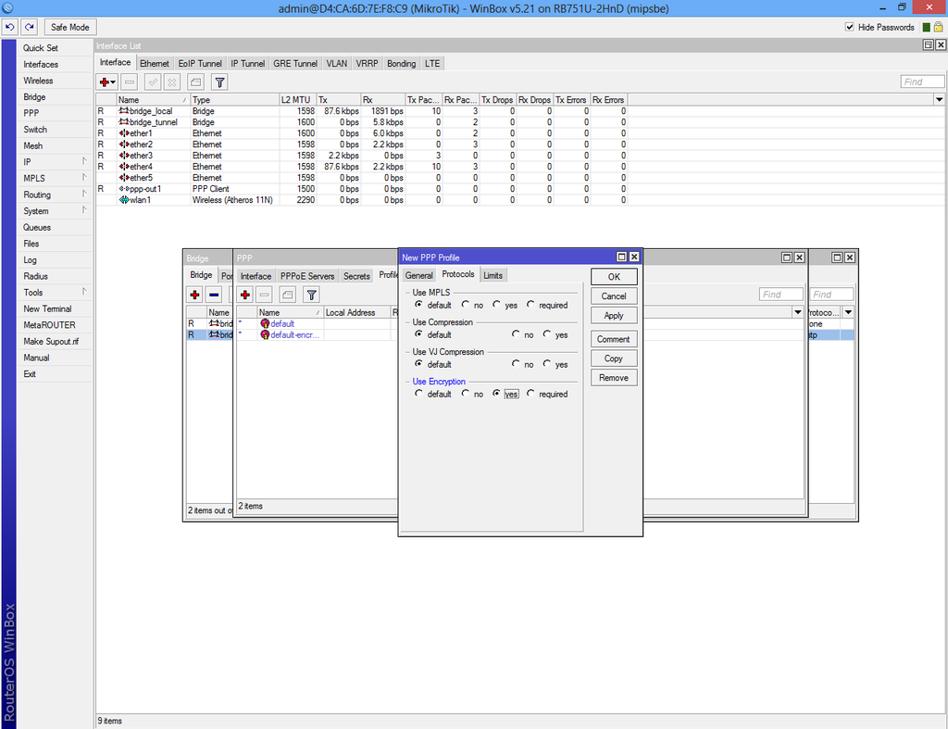
Task: Open a New Terminal from the sidebar
Action: 48,308
